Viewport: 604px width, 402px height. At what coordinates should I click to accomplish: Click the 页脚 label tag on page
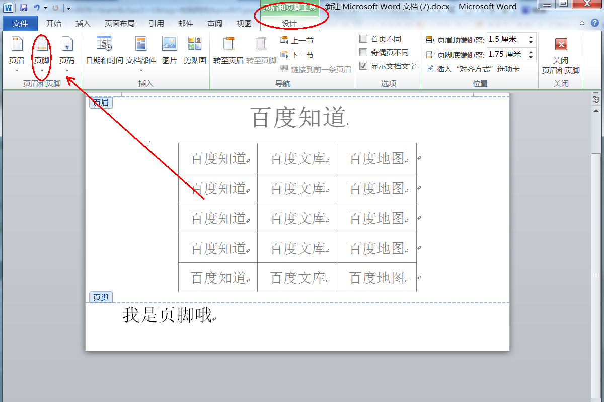101,297
